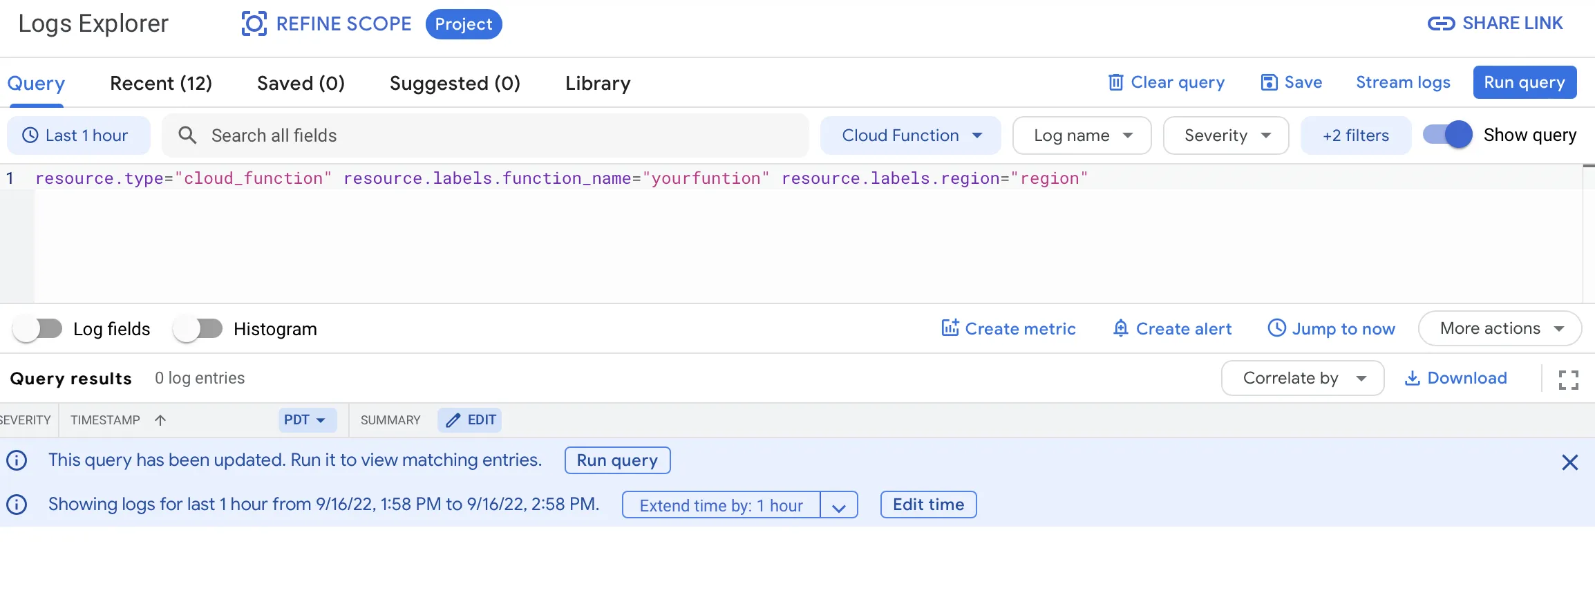Switch to the Recent (12) tab
1595x593 pixels.
click(x=161, y=84)
